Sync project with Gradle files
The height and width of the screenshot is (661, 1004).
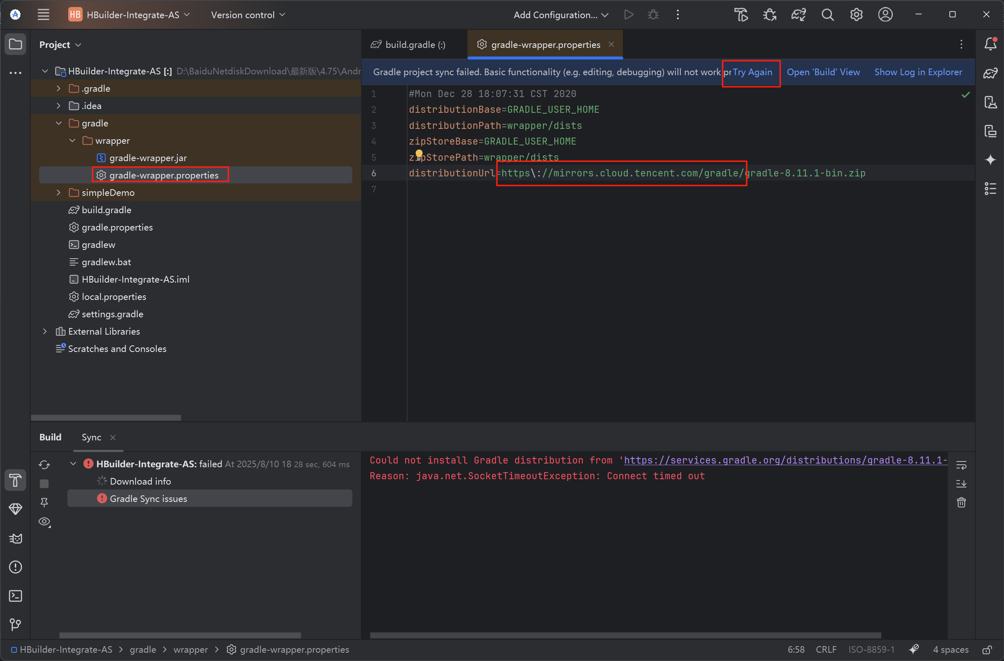[798, 14]
